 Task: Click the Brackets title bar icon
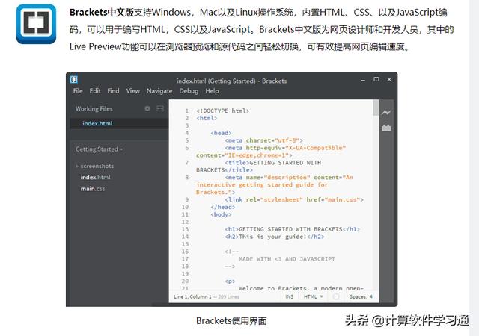tap(73, 80)
